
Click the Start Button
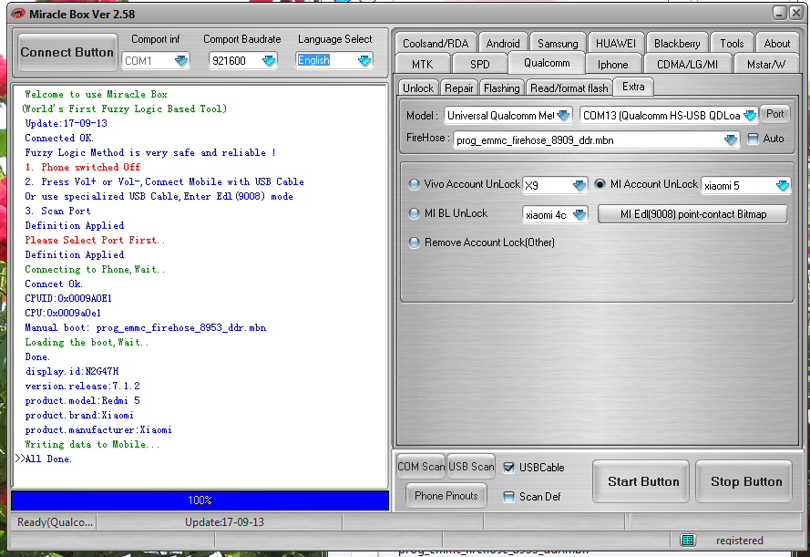pos(641,481)
